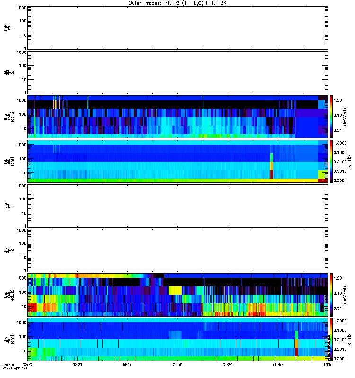This screenshot has width=355, height=378.
Task: Click the '1000' time axis label at bottom right
Action: [x=328, y=364]
